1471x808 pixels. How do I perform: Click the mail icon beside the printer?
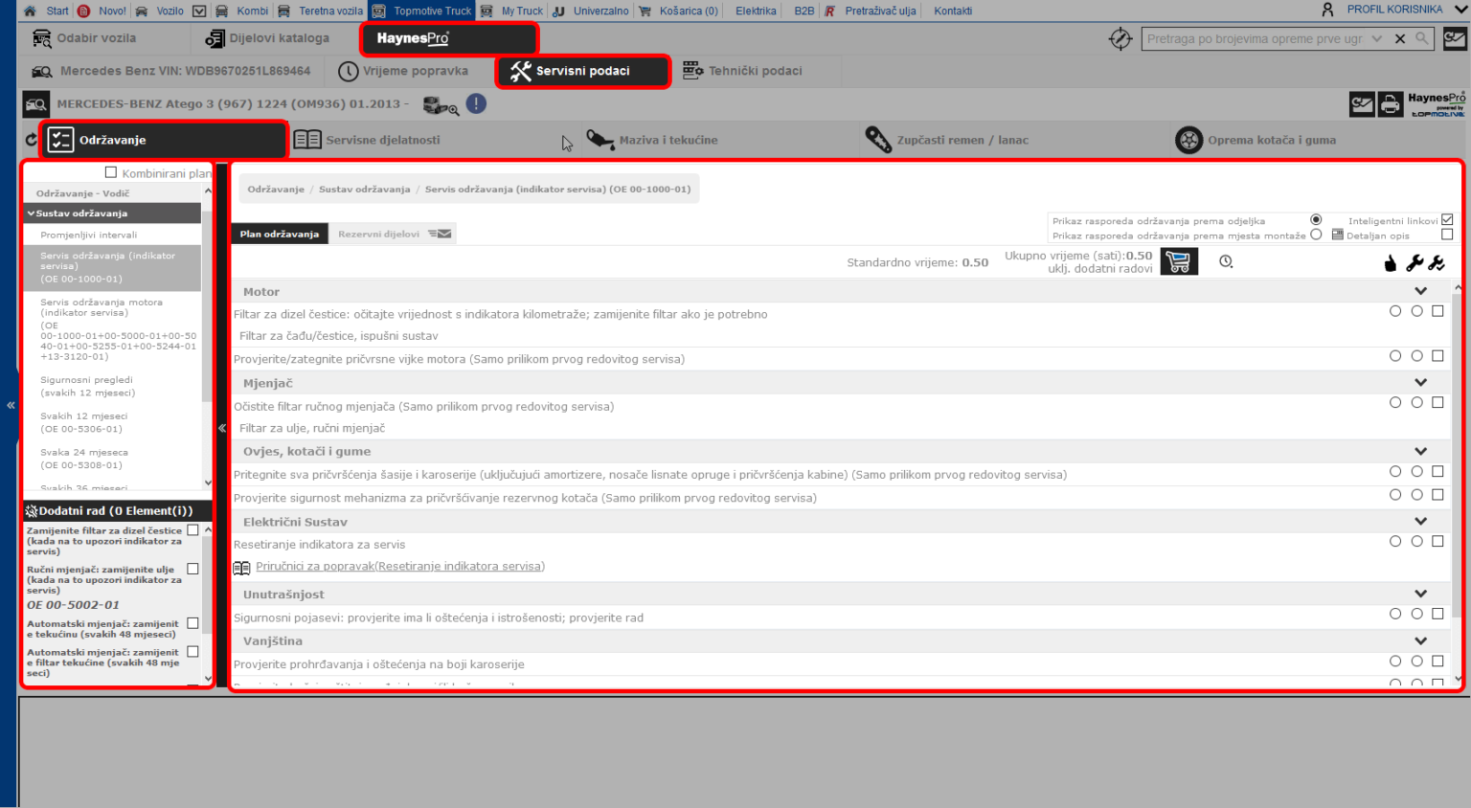(x=1362, y=104)
